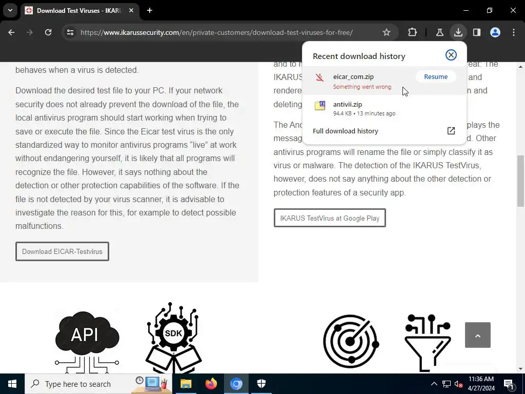The width and height of the screenshot is (525, 394).
Task: Open the Extensions puzzle icon
Action: (x=413, y=32)
